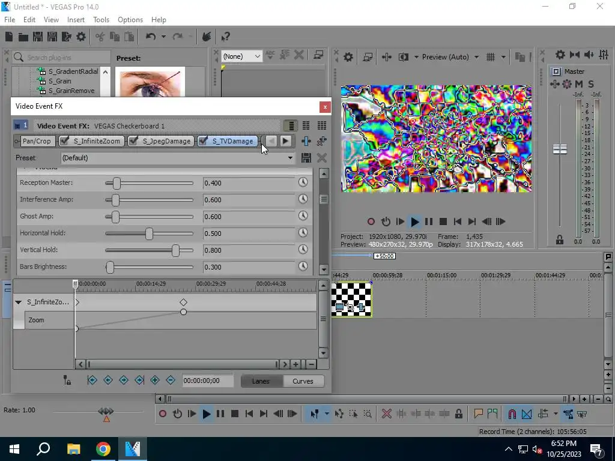Click the Undo arrow in the toolbar

pos(151,37)
